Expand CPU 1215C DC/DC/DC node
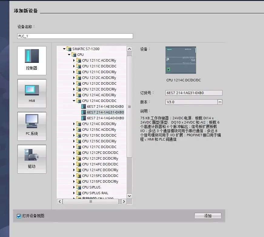264x237 pixels. click(x=74, y=135)
